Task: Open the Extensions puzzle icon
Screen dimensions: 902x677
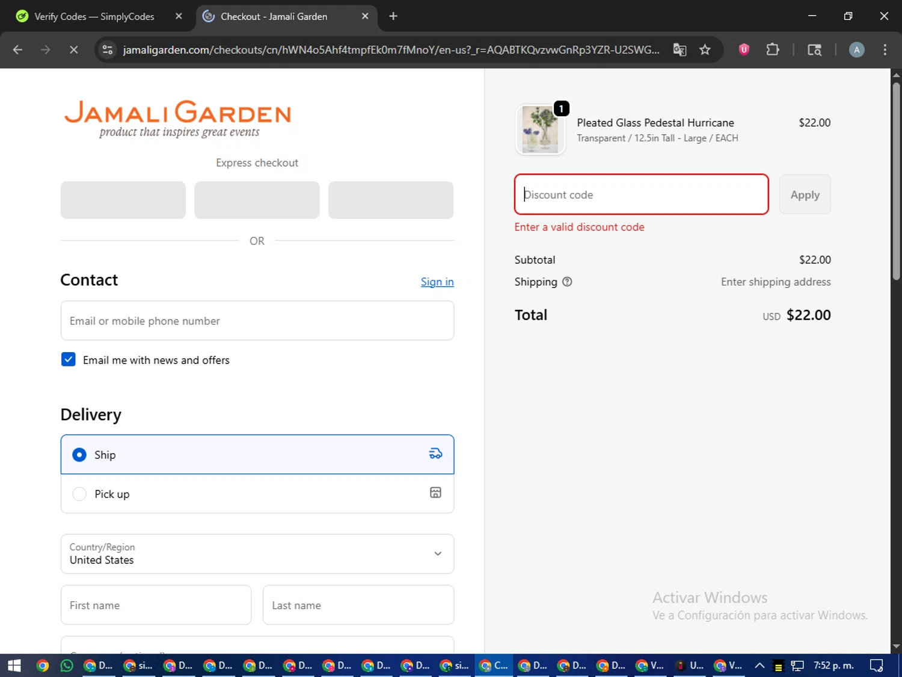Action: pyautogui.click(x=773, y=50)
